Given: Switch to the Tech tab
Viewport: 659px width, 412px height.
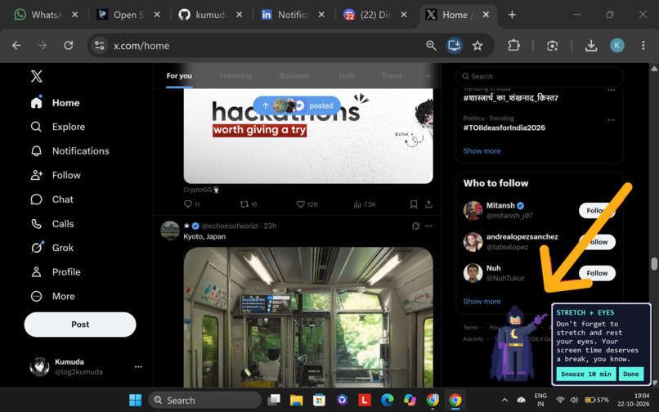Looking at the screenshot, I should (346, 76).
